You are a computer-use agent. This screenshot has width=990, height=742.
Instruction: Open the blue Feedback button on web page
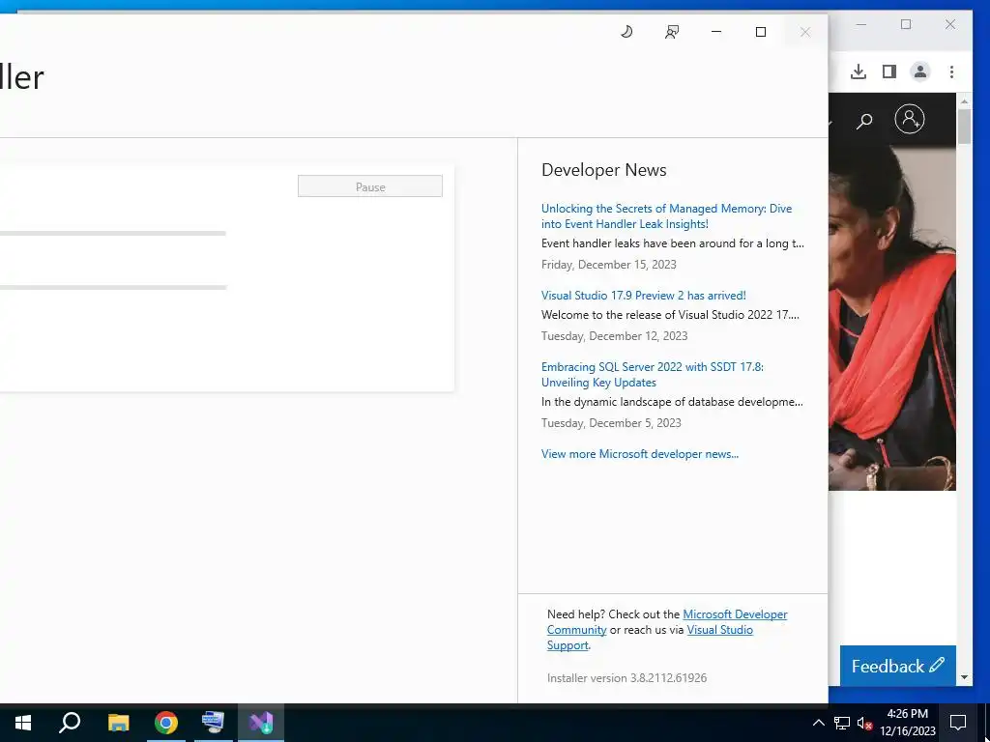tap(898, 666)
